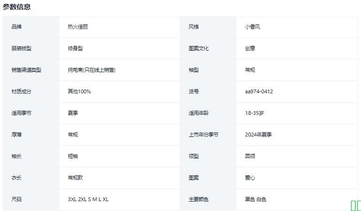Select the material value 其他100%
361x211 pixels.
click(x=79, y=91)
